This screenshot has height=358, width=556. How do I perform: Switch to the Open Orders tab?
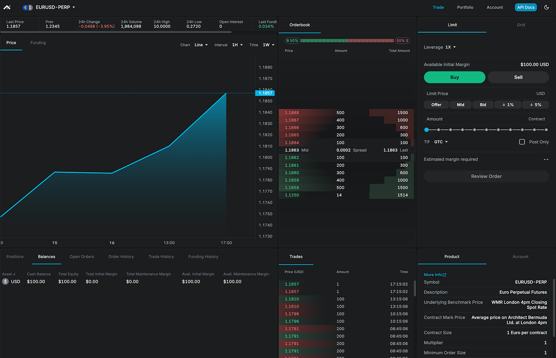[82, 257]
